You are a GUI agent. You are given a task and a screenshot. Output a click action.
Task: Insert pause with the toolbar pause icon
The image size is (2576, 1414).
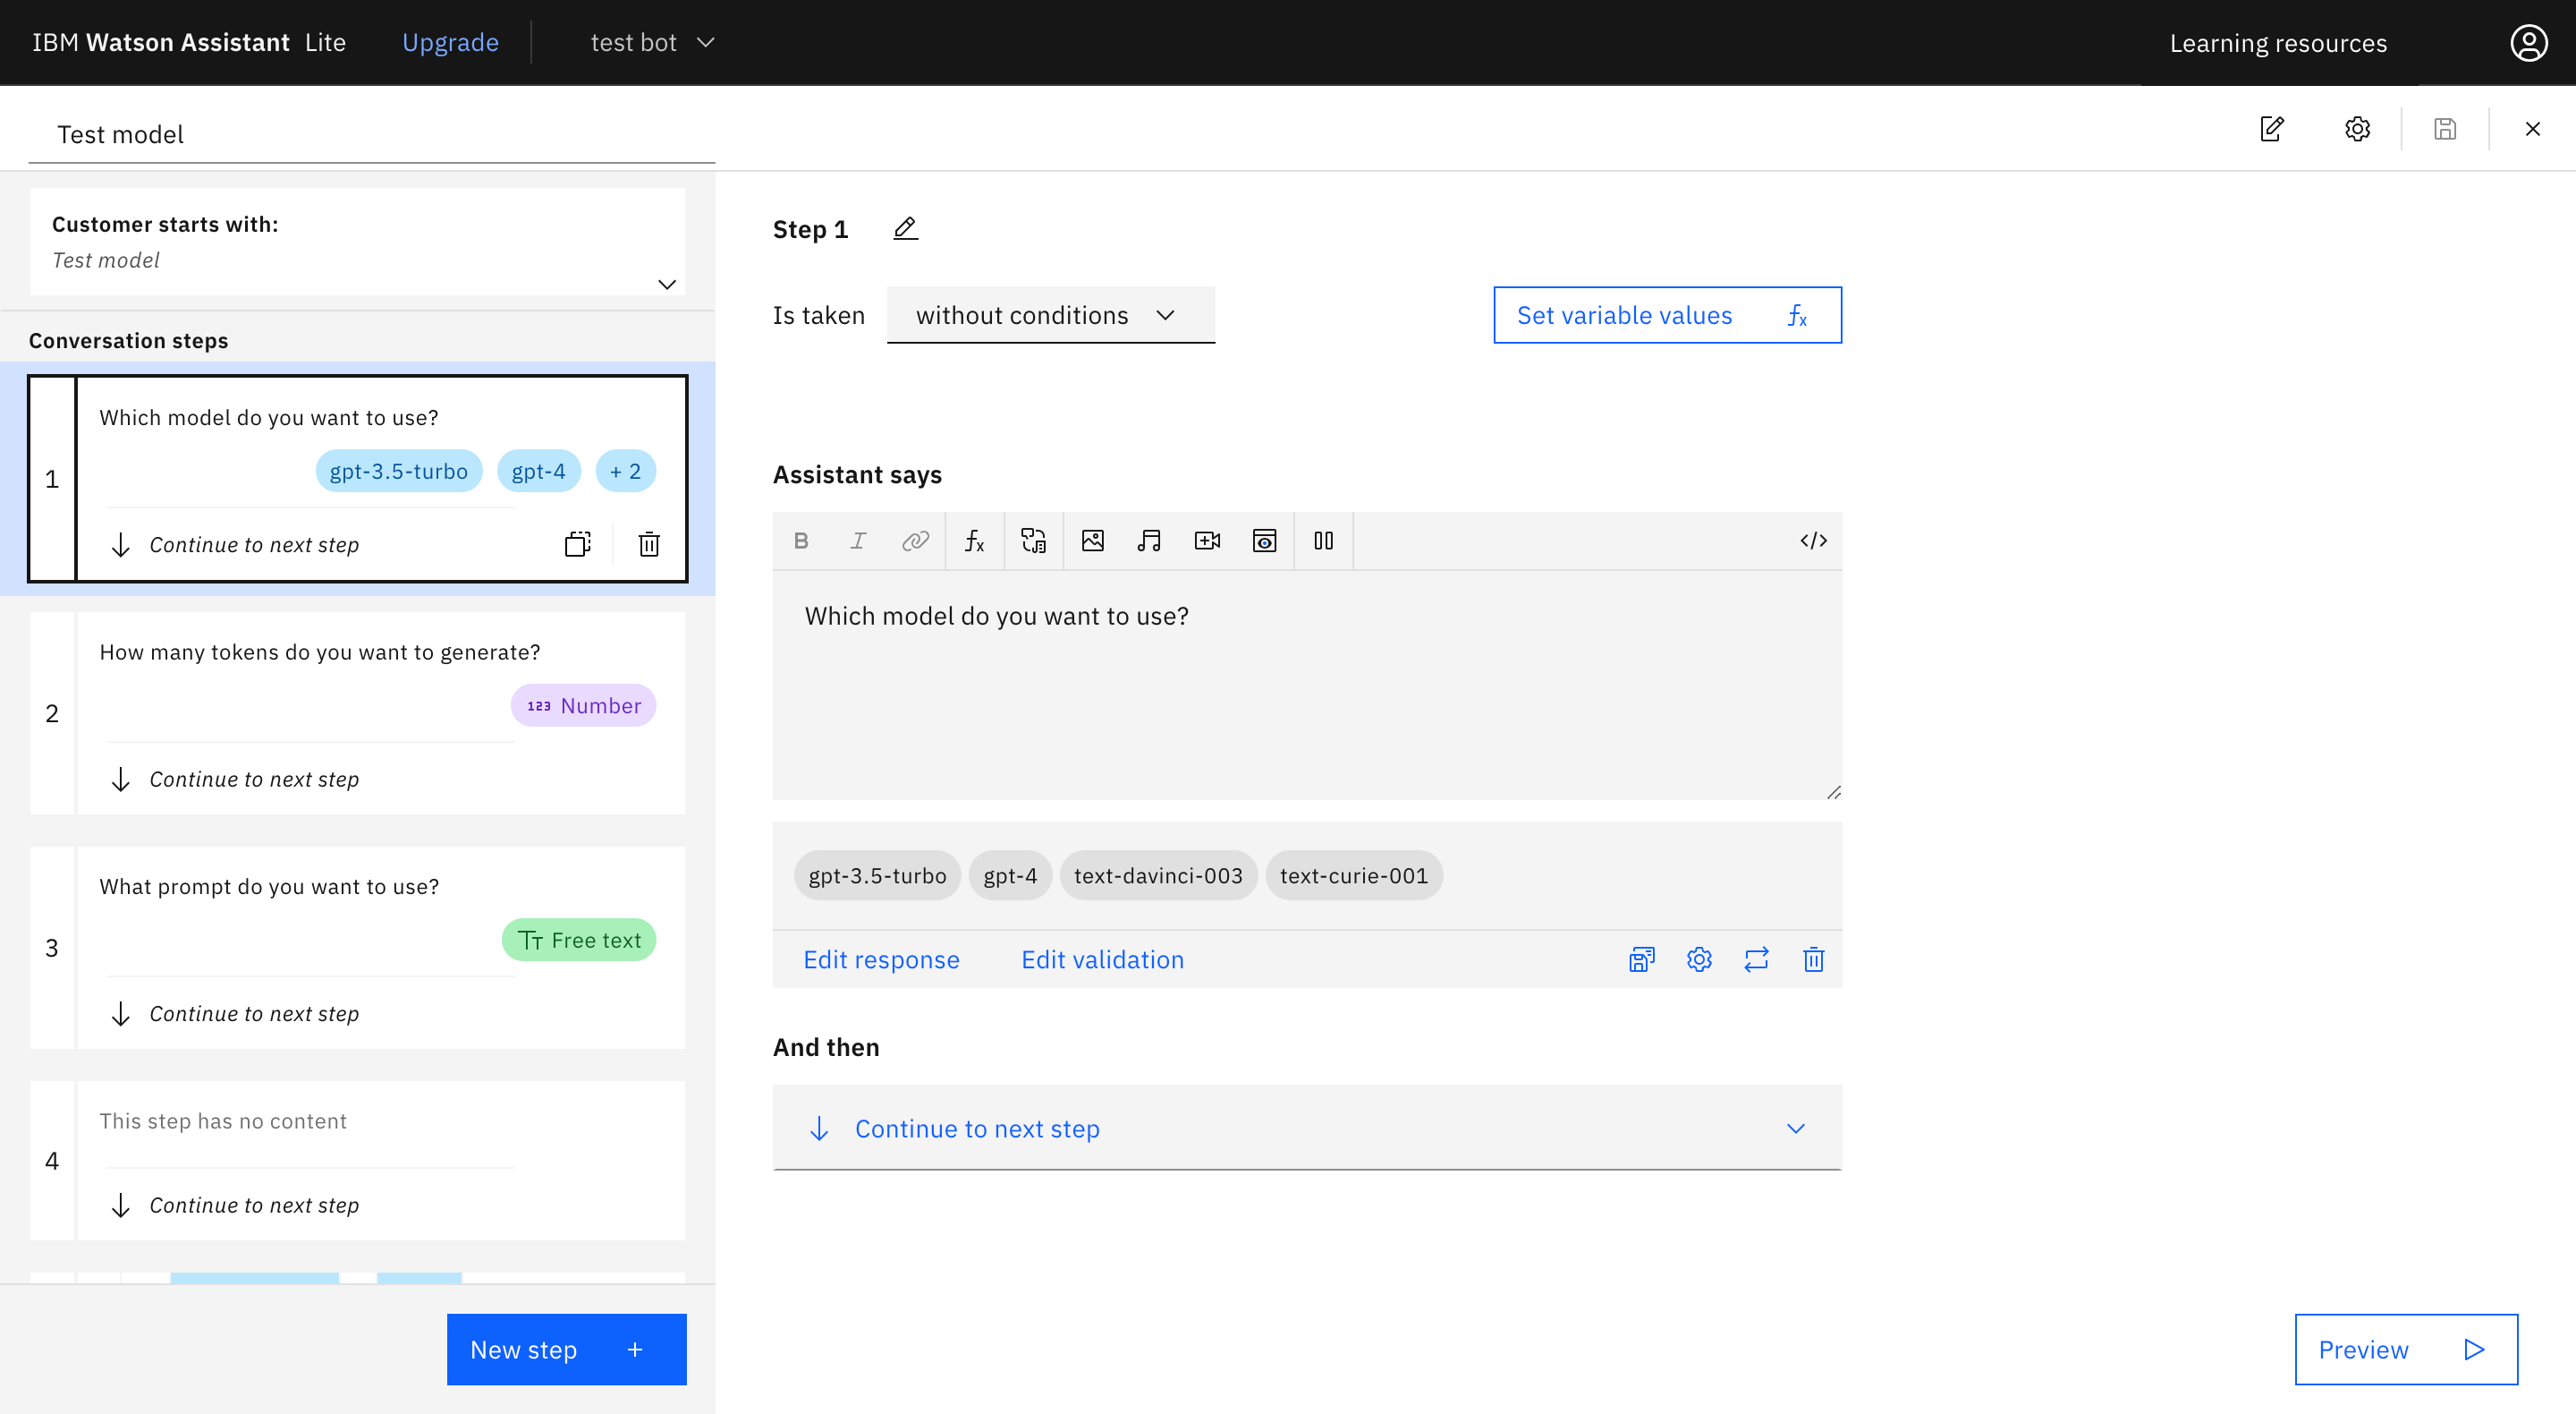(x=1323, y=541)
